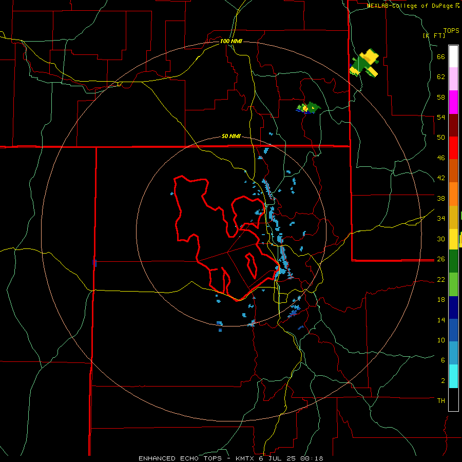Click the yellow legend swatch
This screenshot has height=462, width=462.
pyautogui.click(x=453, y=239)
